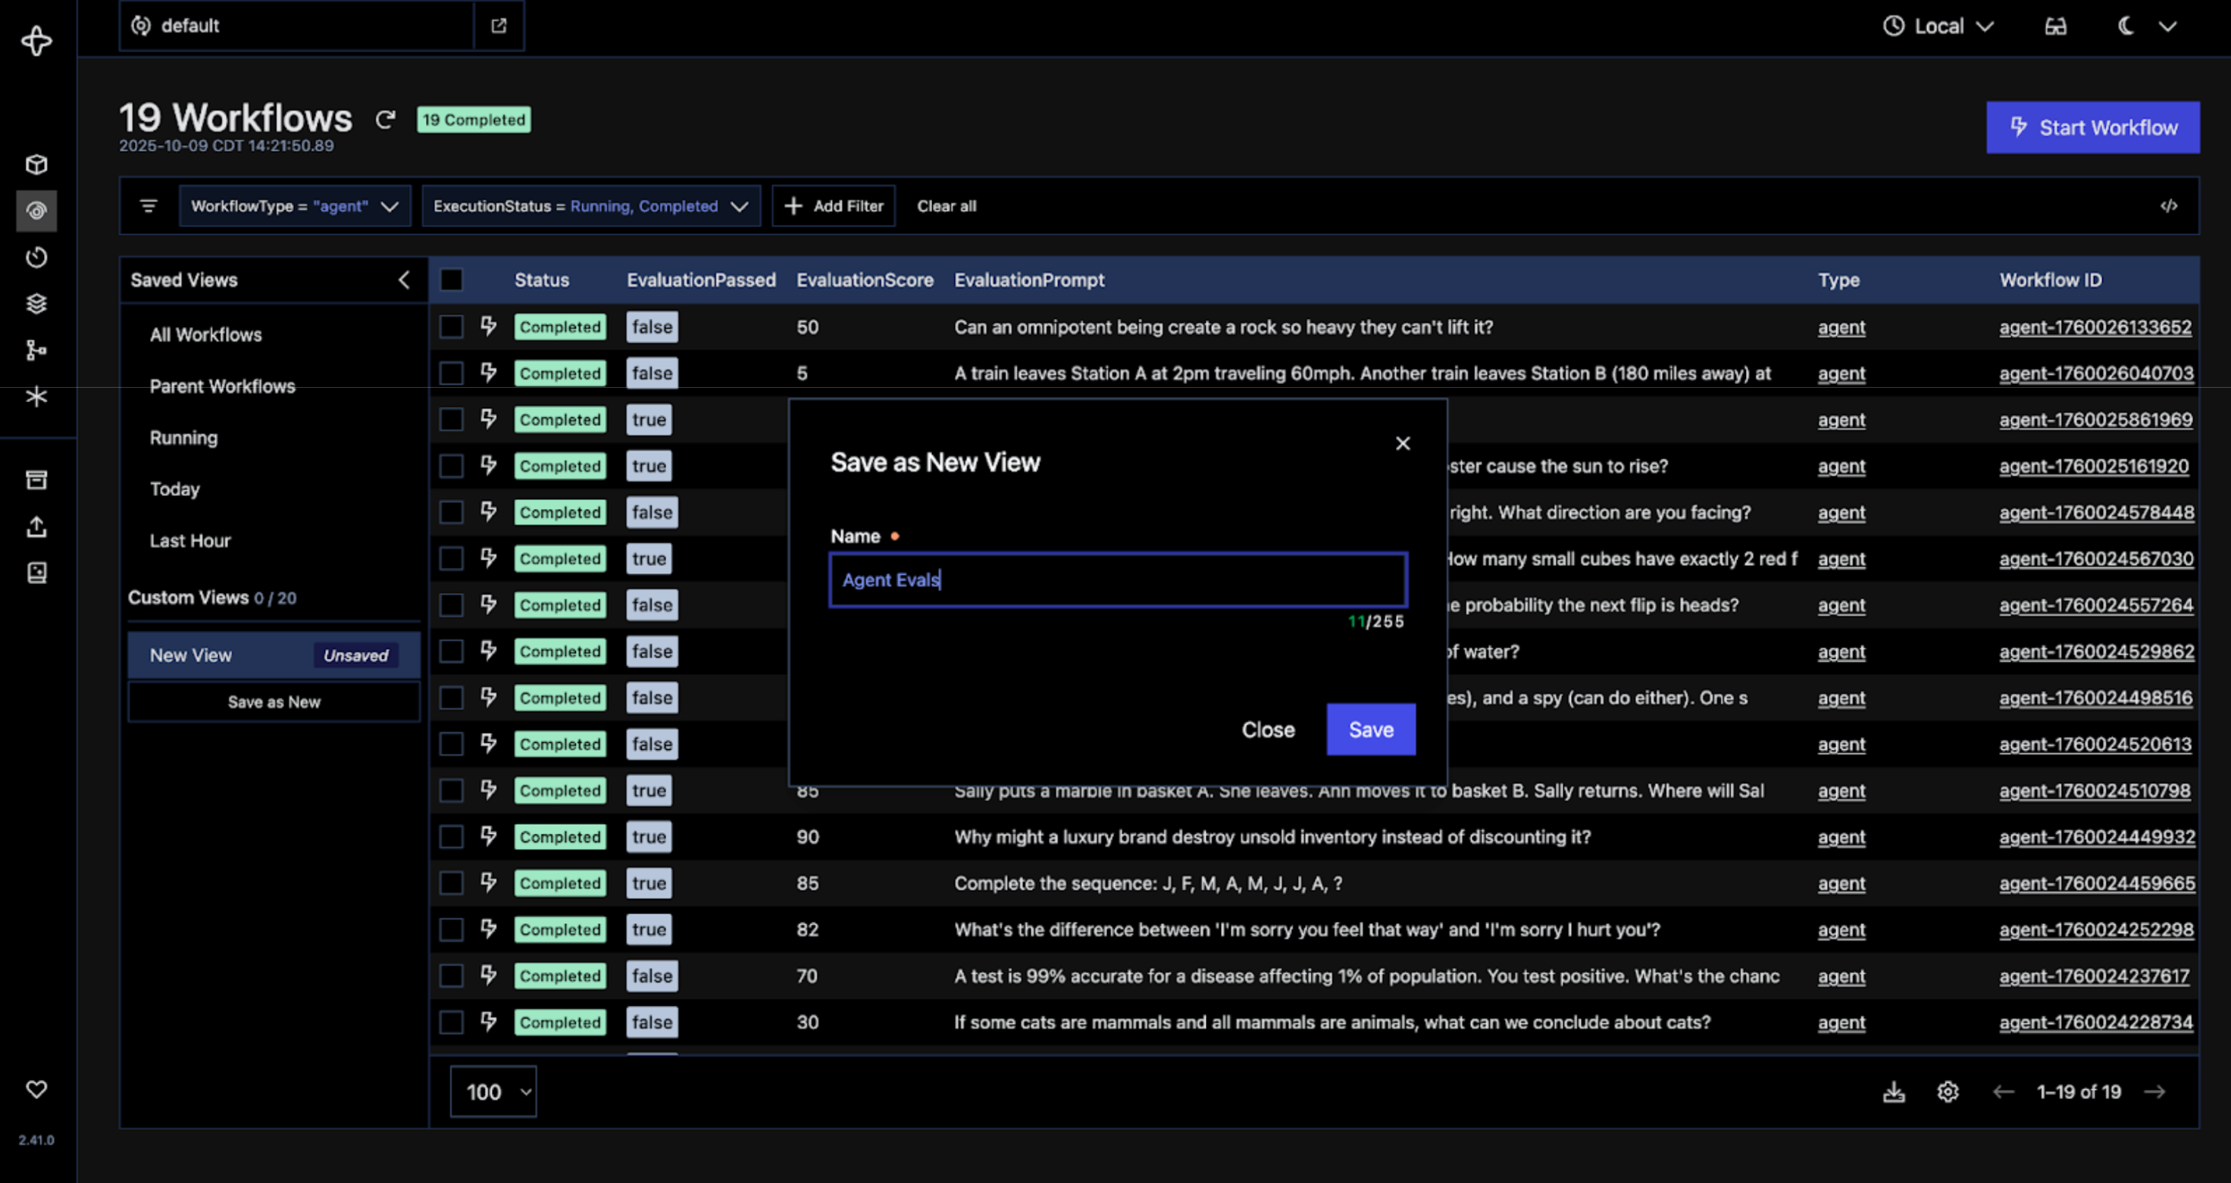Viewport: 2231px width, 1183px height.
Task: Open the table settings gear icon
Action: (1948, 1092)
